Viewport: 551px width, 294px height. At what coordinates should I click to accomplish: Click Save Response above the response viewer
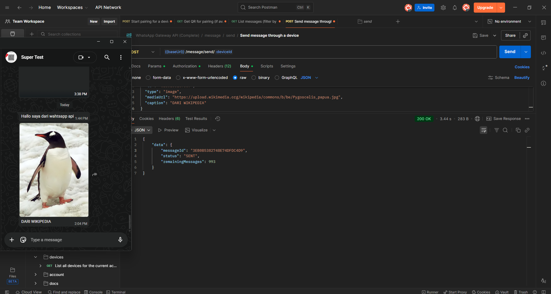coord(507,118)
